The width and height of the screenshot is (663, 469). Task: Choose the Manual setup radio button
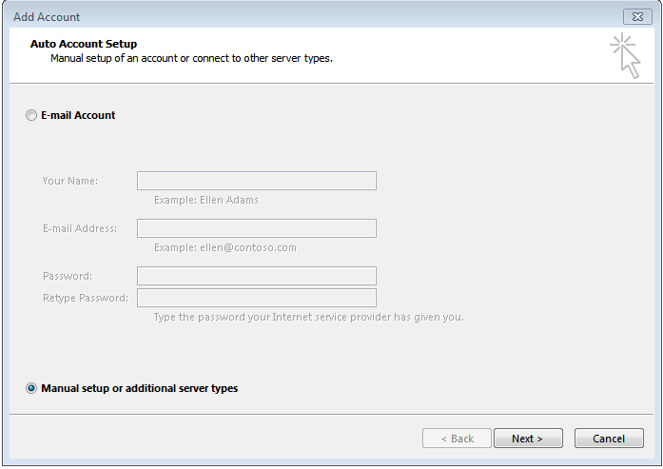tap(32, 389)
